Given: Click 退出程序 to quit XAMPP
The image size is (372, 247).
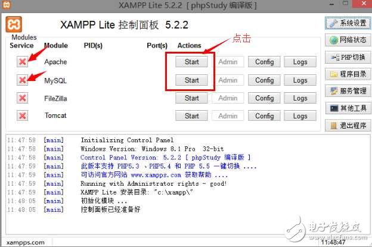Looking at the screenshot, I should pyautogui.click(x=348, y=126).
